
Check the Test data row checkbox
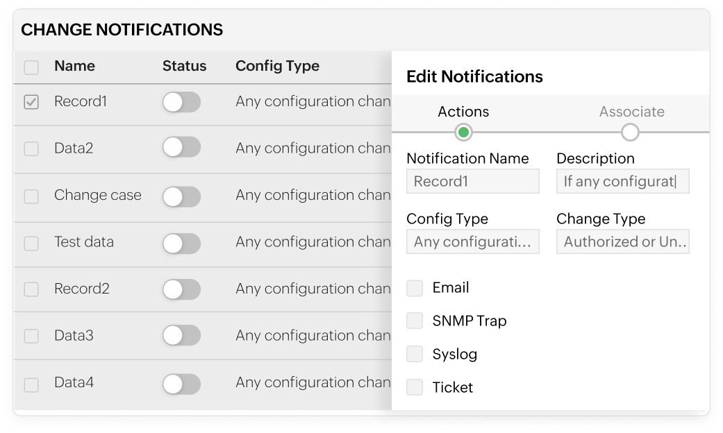click(x=31, y=243)
